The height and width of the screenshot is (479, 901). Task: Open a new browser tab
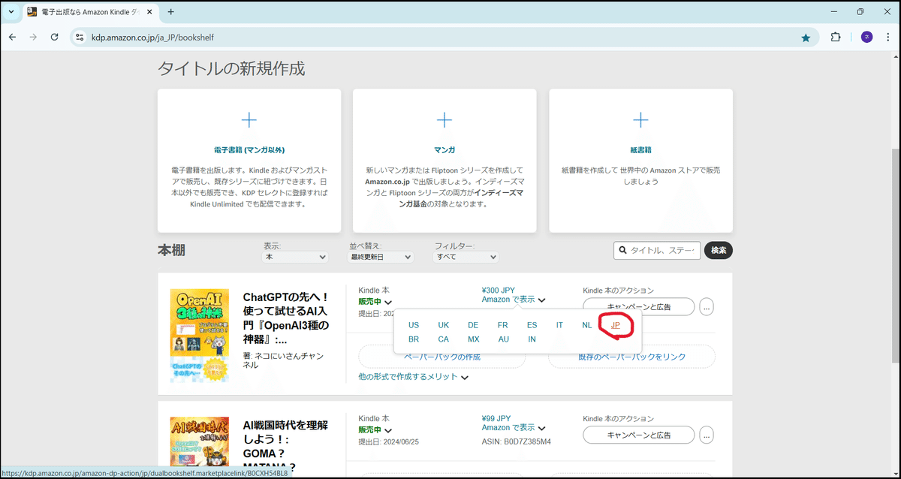click(170, 12)
